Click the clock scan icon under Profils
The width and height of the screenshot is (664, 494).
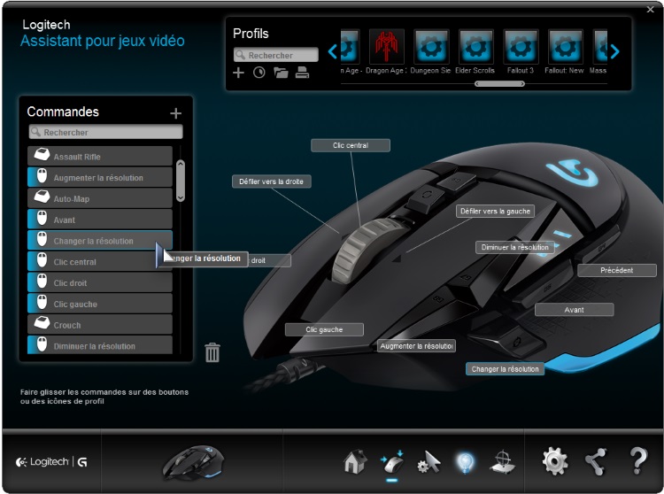(259, 73)
